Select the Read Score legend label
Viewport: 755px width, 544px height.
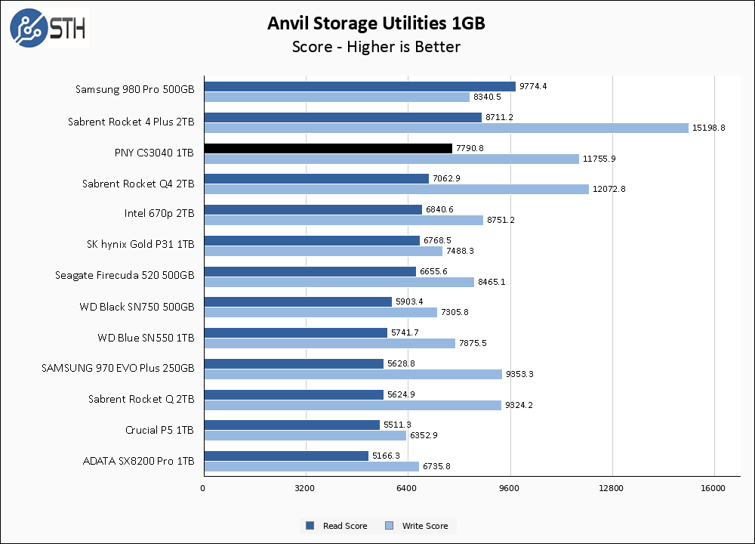[345, 526]
